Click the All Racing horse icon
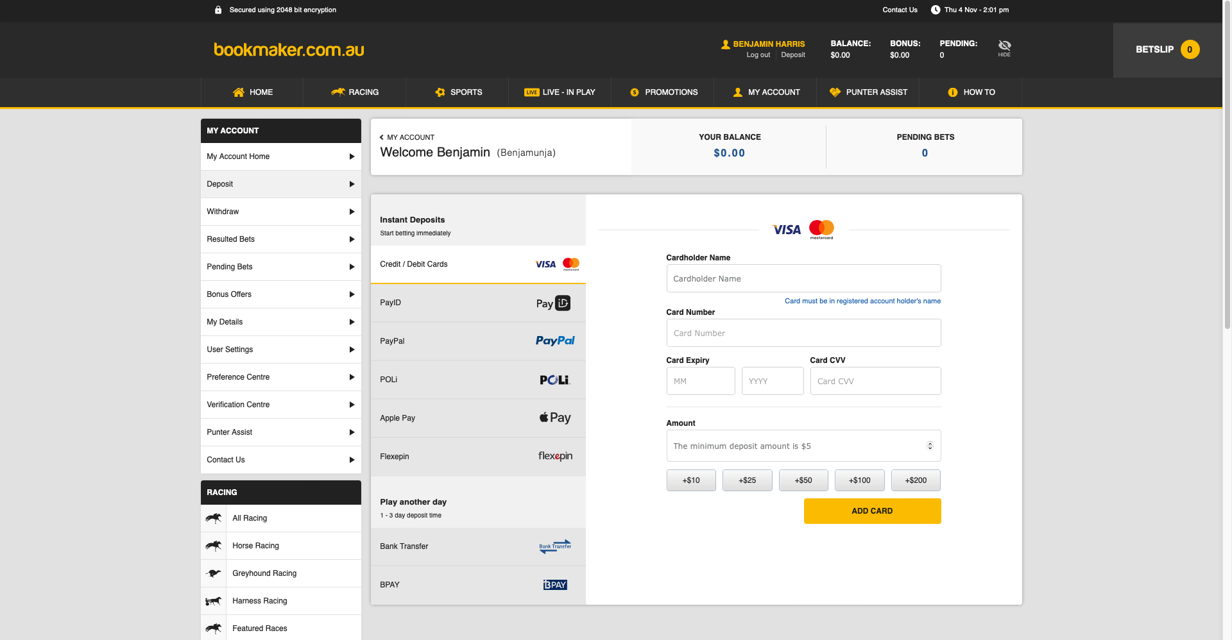Viewport: 1232px width, 640px height. pyautogui.click(x=214, y=518)
